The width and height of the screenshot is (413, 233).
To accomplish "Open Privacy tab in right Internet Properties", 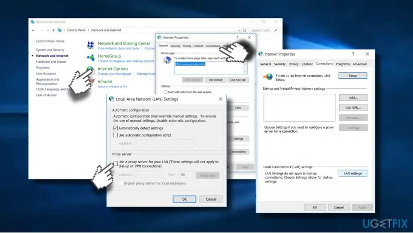I will [x=293, y=64].
